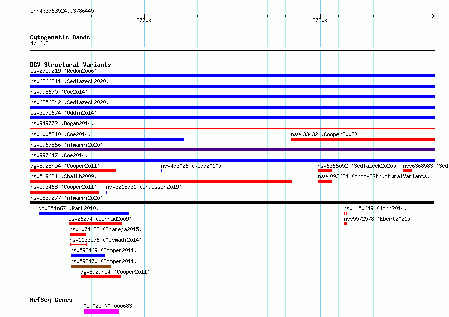The width and height of the screenshot is (449, 317).
Task: Open the nsv519631 (Shaikh2009) red bar
Action: tap(160, 181)
